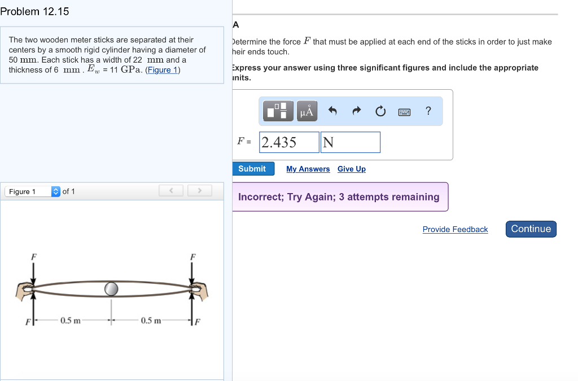Show keyboard shortcuts icon

(x=404, y=112)
